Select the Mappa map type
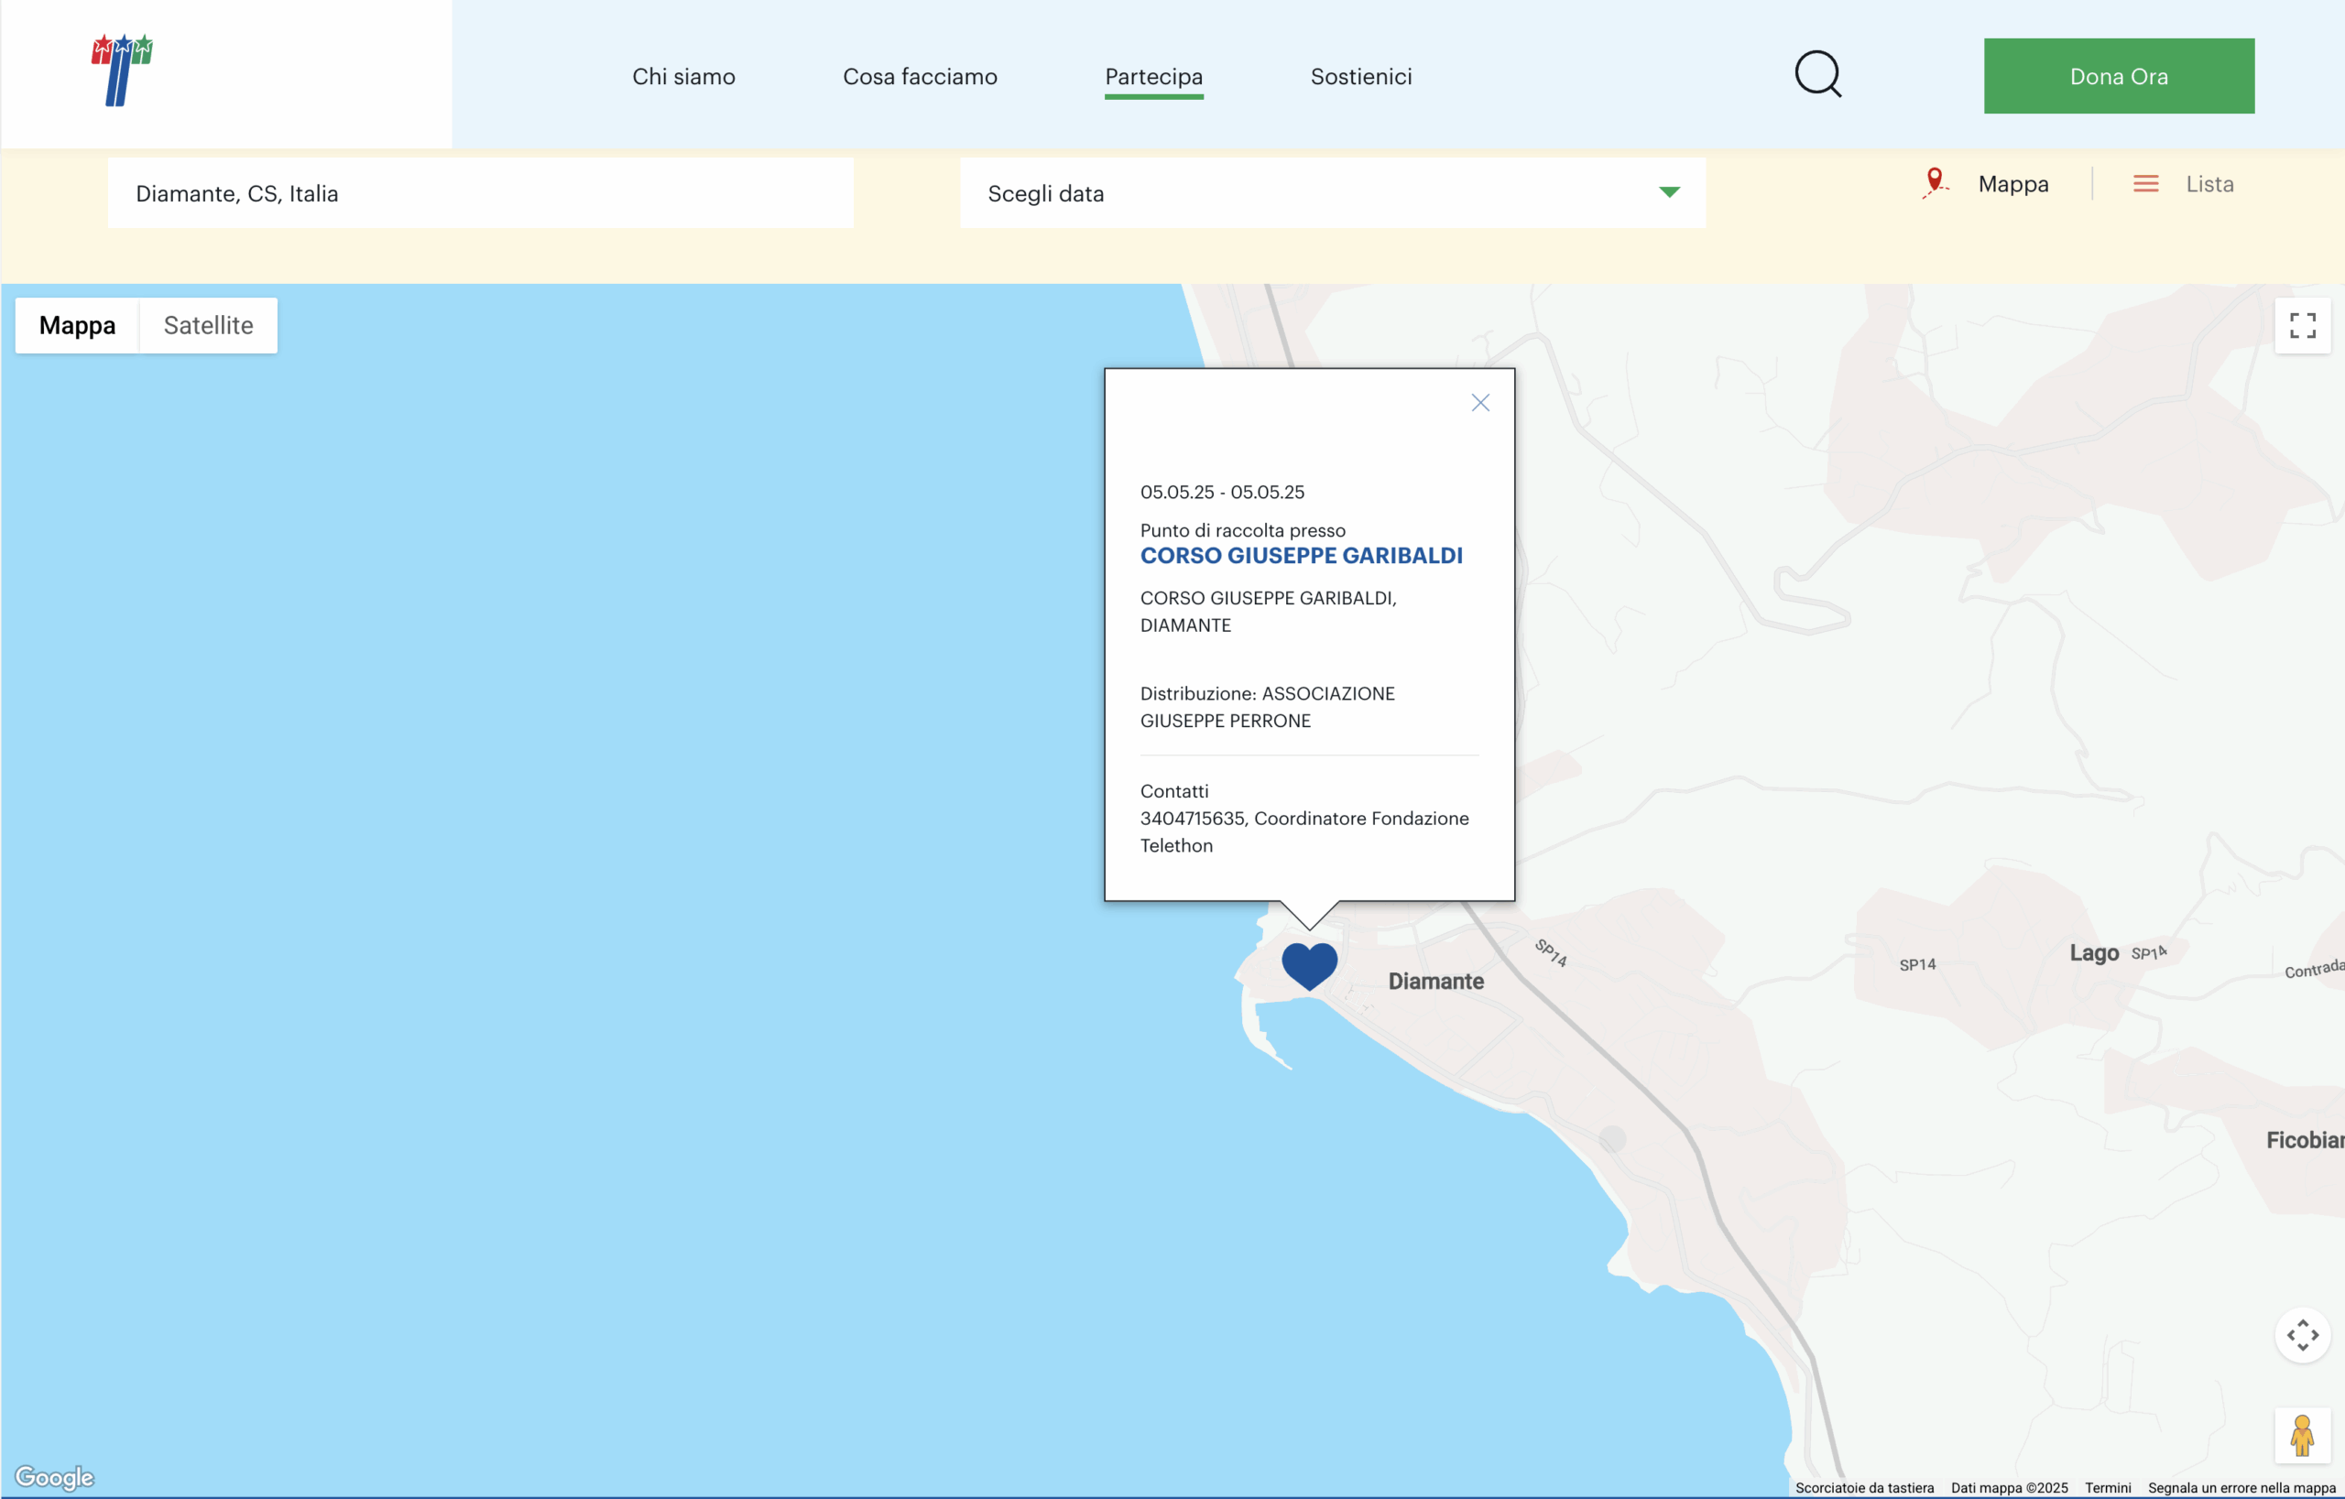 [77, 325]
